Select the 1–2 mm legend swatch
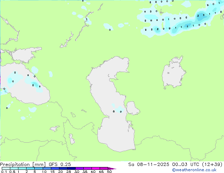Image resolution: width=224 pixels, height=173 pixels. (x=22, y=168)
